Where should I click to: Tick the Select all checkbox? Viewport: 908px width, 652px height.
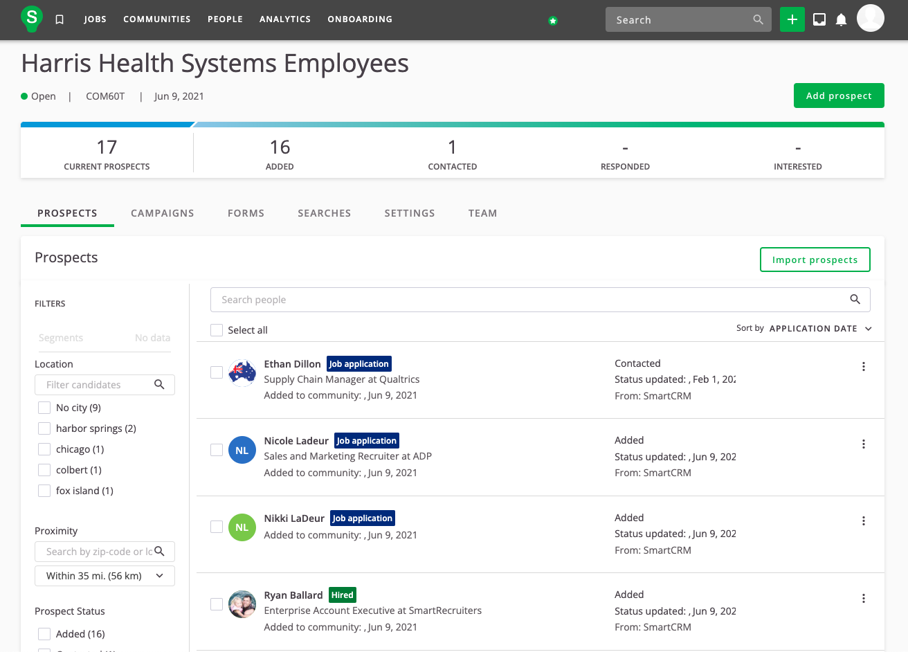(x=217, y=330)
